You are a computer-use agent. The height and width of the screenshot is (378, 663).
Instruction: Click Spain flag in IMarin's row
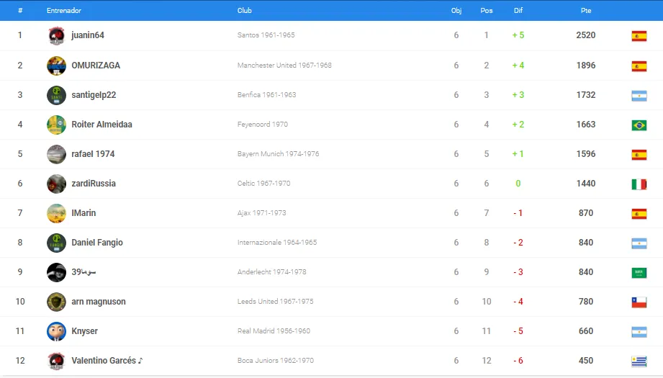[x=639, y=214]
